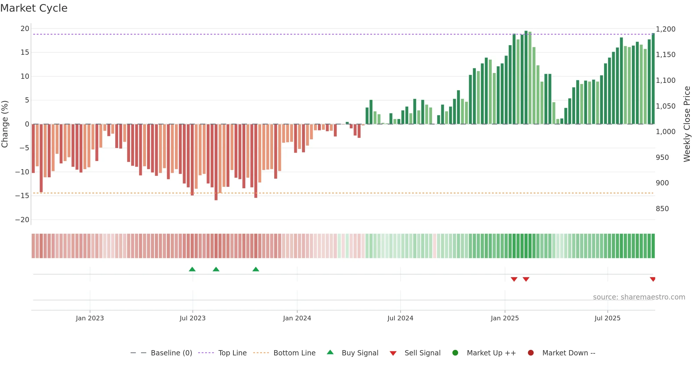Toggle the Baseline (0) legend entry
Image resolution: width=695 pixels, height=391 pixels.
coord(161,353)
